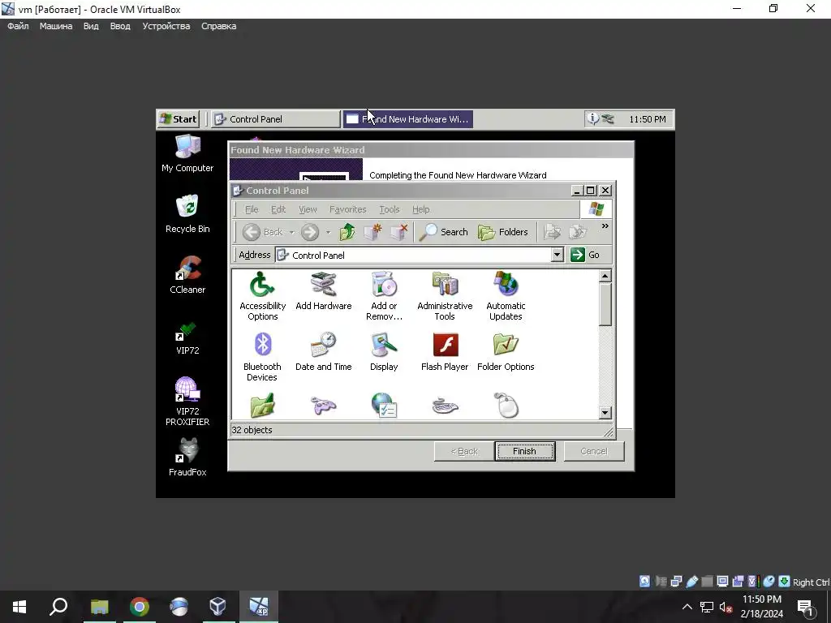Viewport: 831px width, 623px height.
Task: Open Chrome from Windows taskbar
Action: click(140, 607)
